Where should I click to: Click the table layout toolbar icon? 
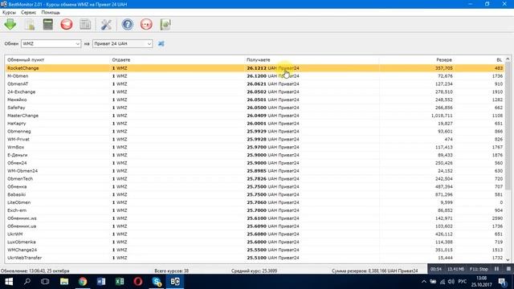point(85,25)
